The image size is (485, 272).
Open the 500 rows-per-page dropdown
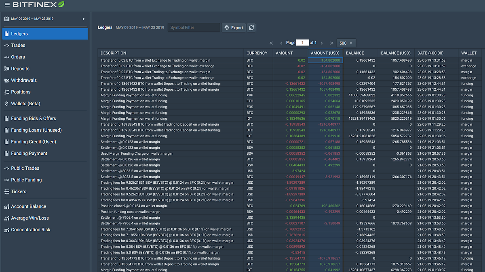coord(346,43)
